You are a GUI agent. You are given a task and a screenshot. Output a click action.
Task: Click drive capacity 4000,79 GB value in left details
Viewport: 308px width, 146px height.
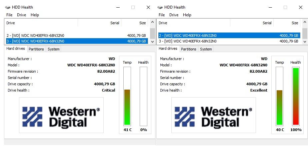(105, 84)
